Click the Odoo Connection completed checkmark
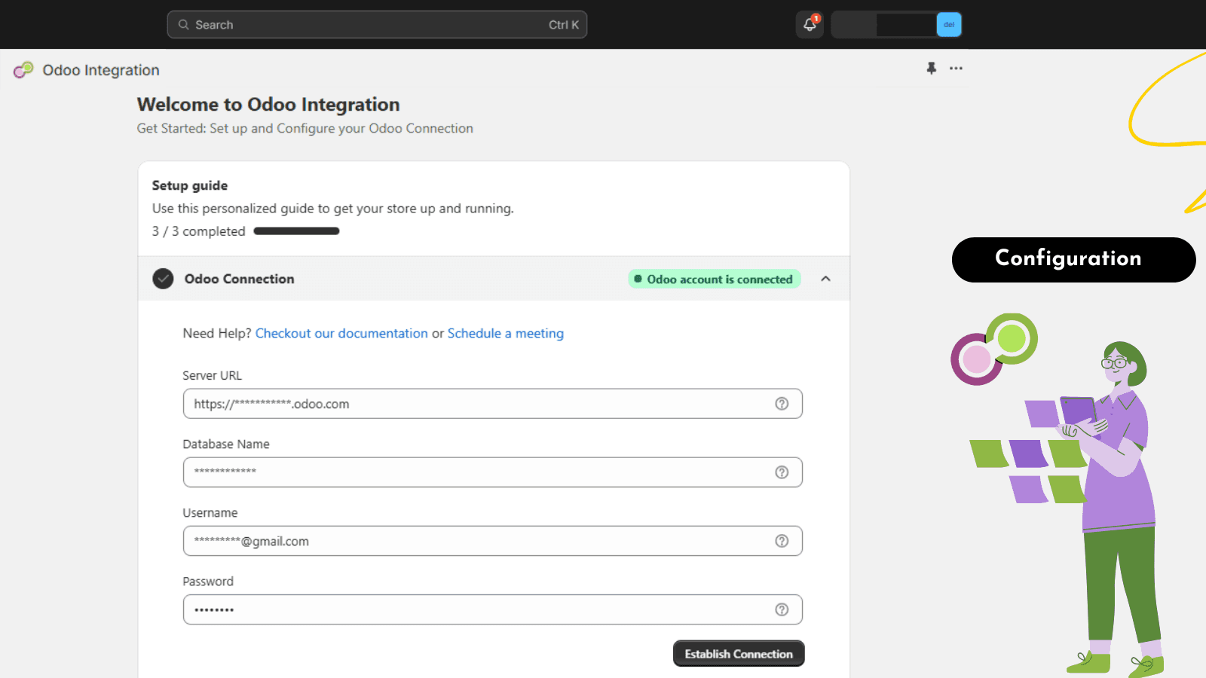Viewport: 1206px width, 678px height. pos(163,279)
